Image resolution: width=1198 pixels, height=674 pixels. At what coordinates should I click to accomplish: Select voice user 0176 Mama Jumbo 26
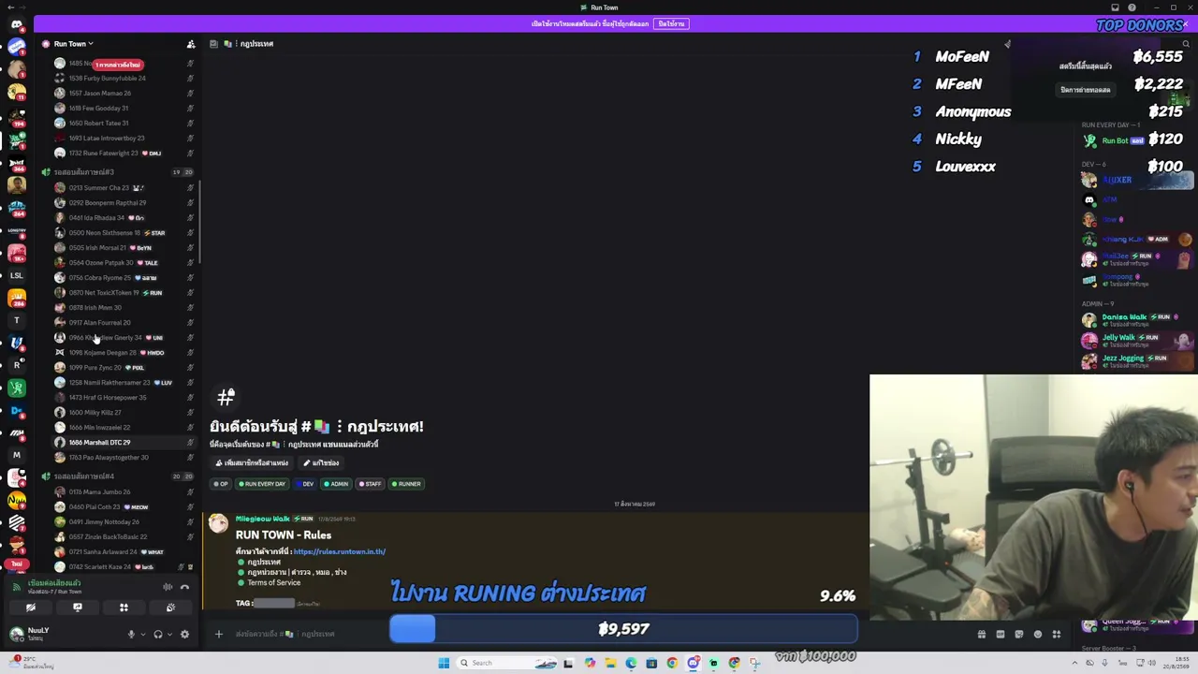pyautogui.click(x=122, y=492)
